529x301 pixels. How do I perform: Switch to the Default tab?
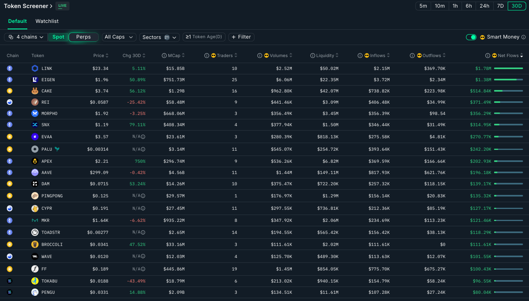[x=18, y=21]
